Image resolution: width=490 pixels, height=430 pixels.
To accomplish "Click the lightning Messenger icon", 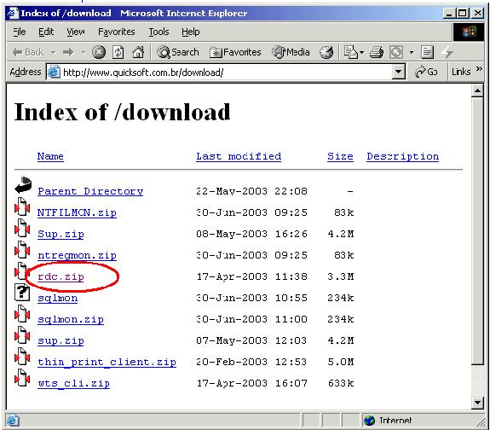I will (447, 52).
